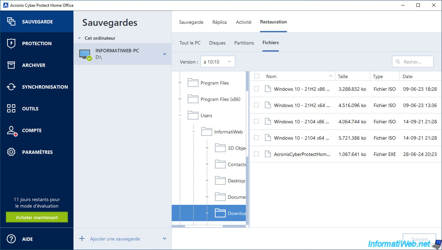
Task: Click the file icon of Windows 10 - 2104 x64
Action: (x=268, y=138)
